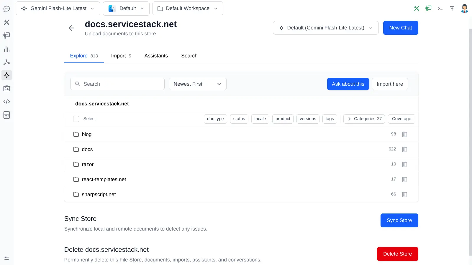Image resolution: width=472 pixels, height=265 pixels.
Task: Click the folder icon of the sharpscript.net row
Action: [x=76, y=194]
